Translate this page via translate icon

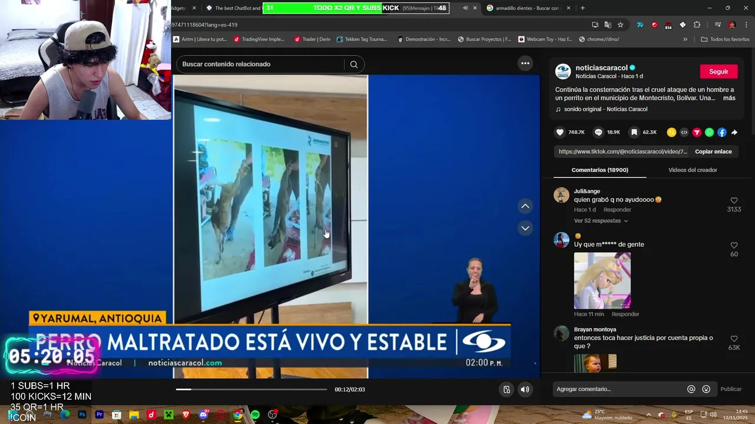tap(608, 25)
